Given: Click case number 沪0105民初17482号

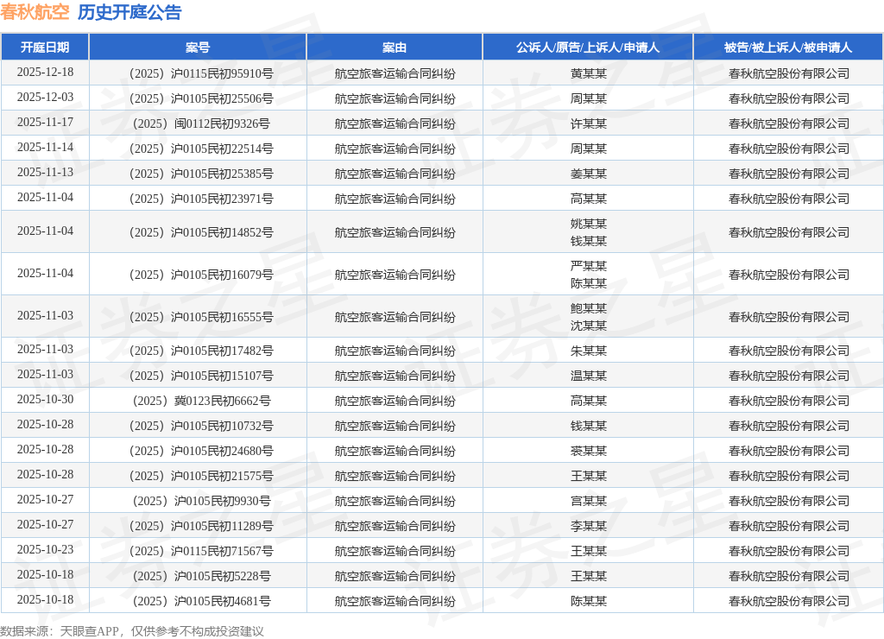Looking at the screenshot, I should point(201,351).
